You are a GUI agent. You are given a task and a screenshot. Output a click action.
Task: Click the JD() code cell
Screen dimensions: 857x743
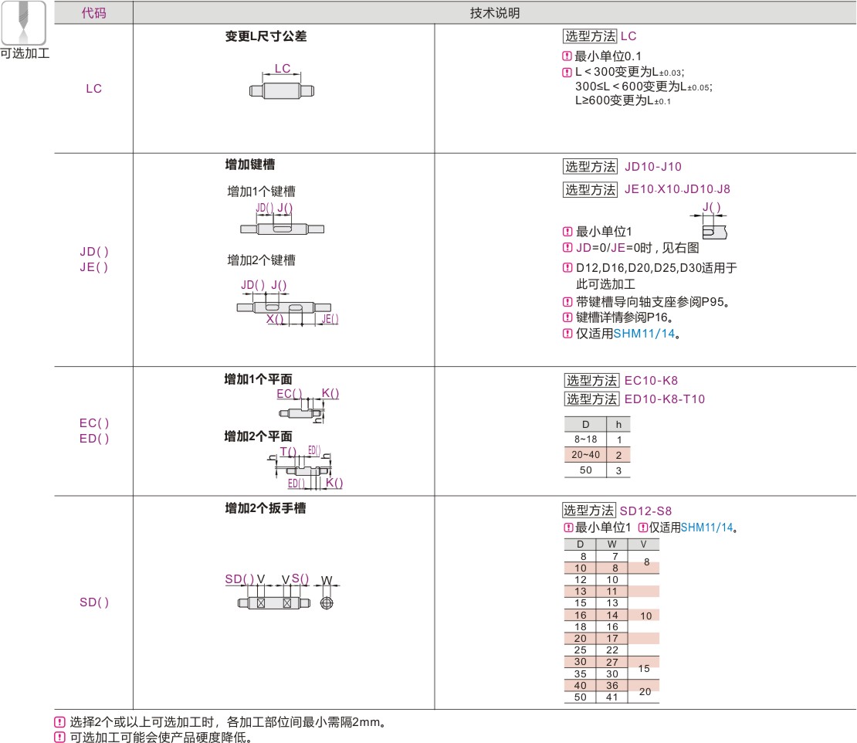tap(94, 251)
